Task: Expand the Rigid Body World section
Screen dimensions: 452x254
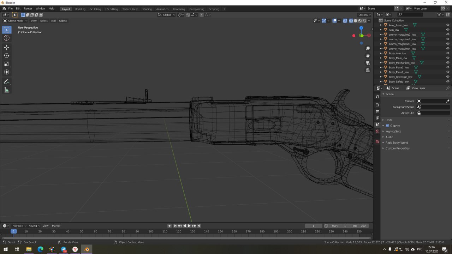Action: pyautogui.click(x=397, y=143)
